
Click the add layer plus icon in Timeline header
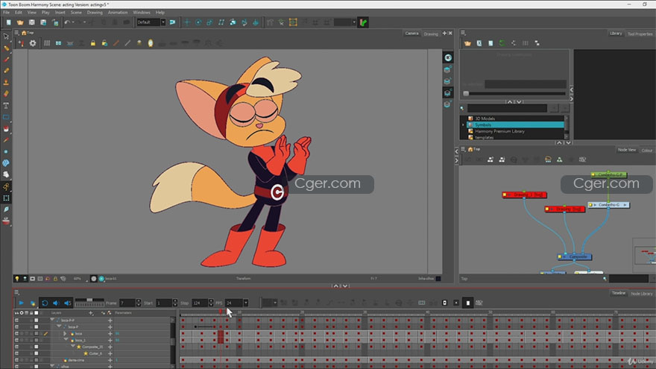91,313
